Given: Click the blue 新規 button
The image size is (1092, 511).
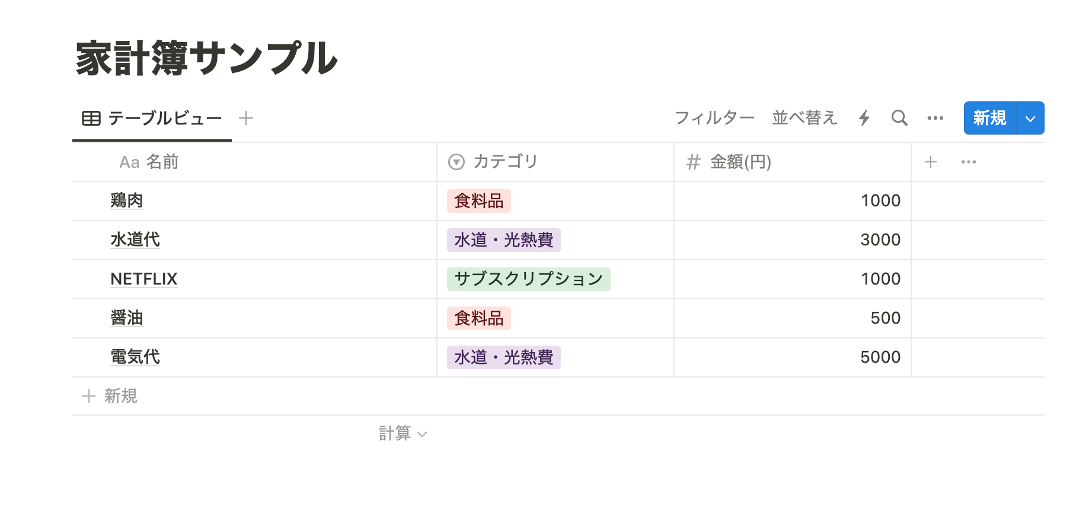Looking at the screenshot, I should [x=989, y=119].
